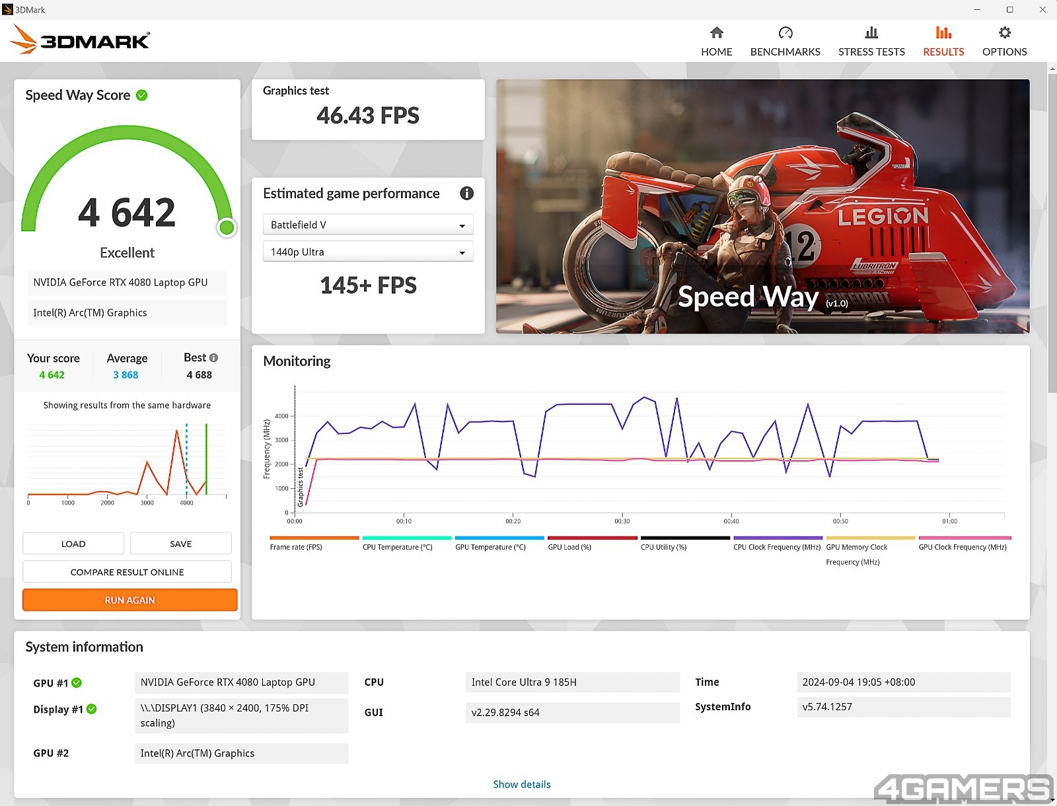Viewport: 1057px width, 806px height.
Task: Click the Estimated game performance info icon
Action: pos(466,193)
